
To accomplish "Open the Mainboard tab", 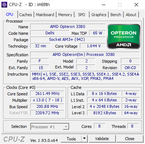I will (45, 15).
